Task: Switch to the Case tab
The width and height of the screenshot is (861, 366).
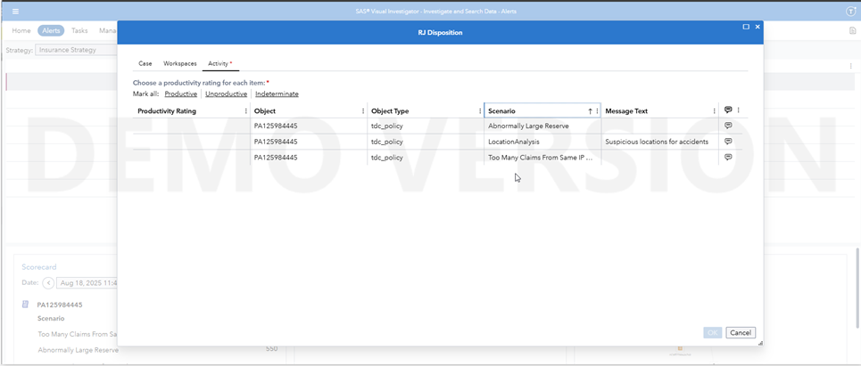Action: tap(145, 63)
